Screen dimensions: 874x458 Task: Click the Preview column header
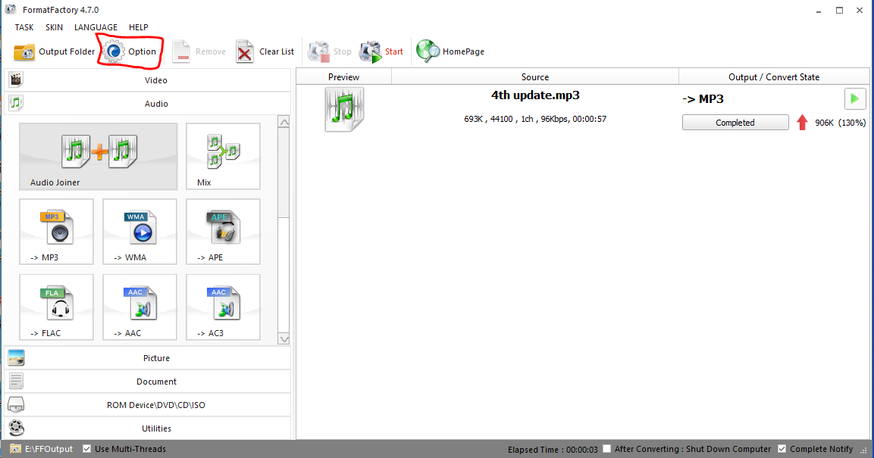344,76
